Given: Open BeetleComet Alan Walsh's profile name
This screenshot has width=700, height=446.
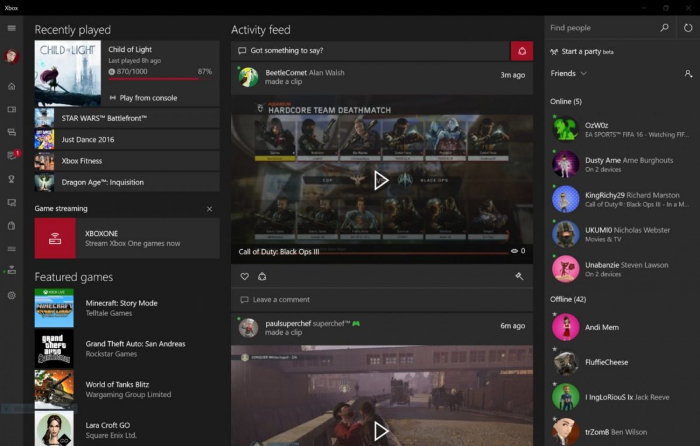Looking at the screenshot, I should (x=305, y=73).
